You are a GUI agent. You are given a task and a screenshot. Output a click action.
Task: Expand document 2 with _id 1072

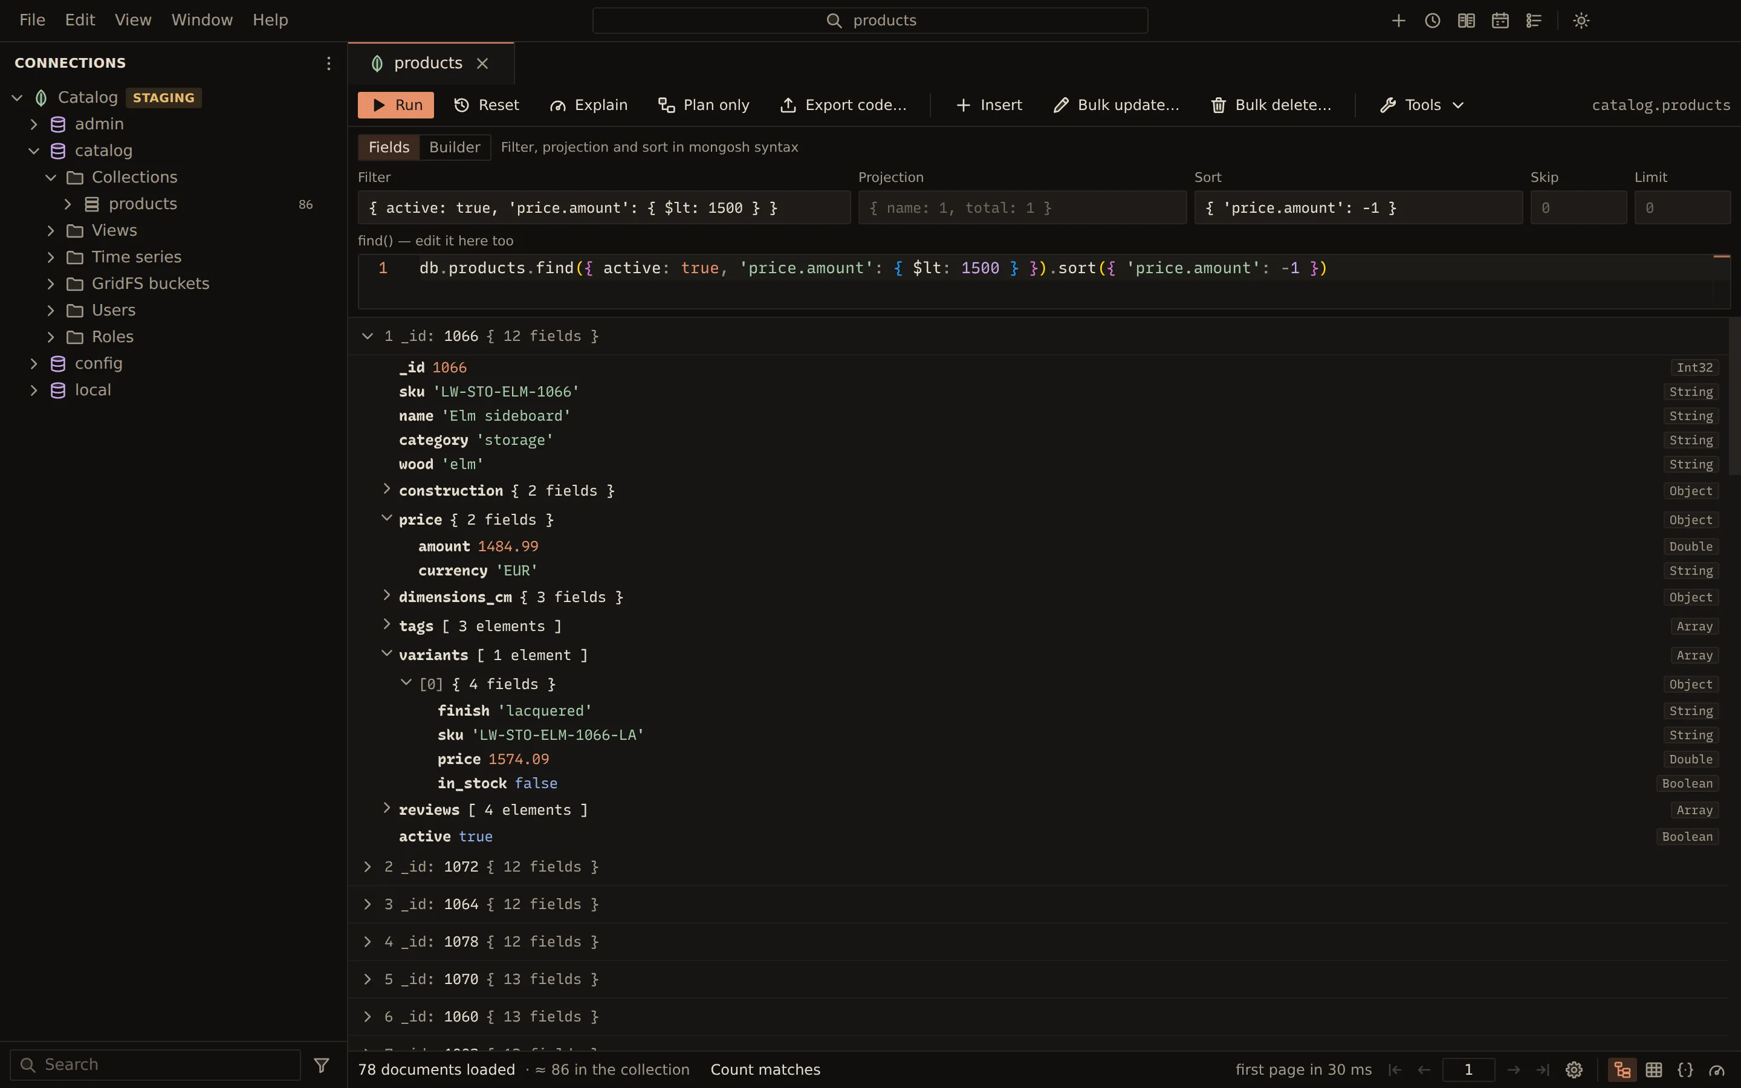pyautogui.click(x=368, y=867)
